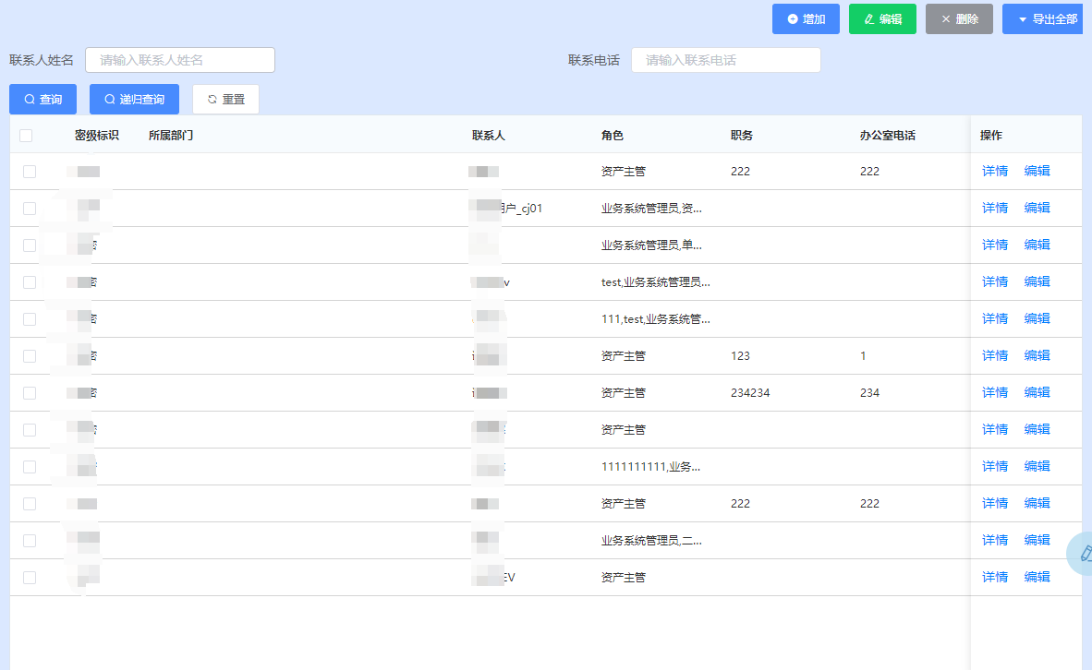Click the gray 删除 delete button

click(958, 19)
